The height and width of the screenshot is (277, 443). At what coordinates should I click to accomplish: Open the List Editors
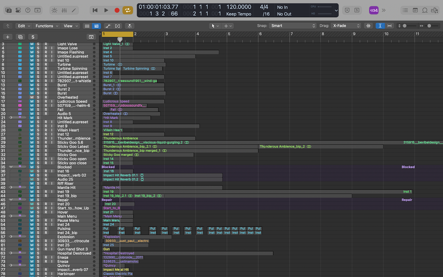pos(405,10)
